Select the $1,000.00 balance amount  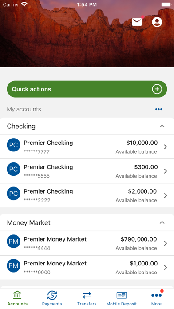click(x=144, y=263)
